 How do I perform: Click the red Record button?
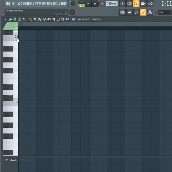coord(102,4)
